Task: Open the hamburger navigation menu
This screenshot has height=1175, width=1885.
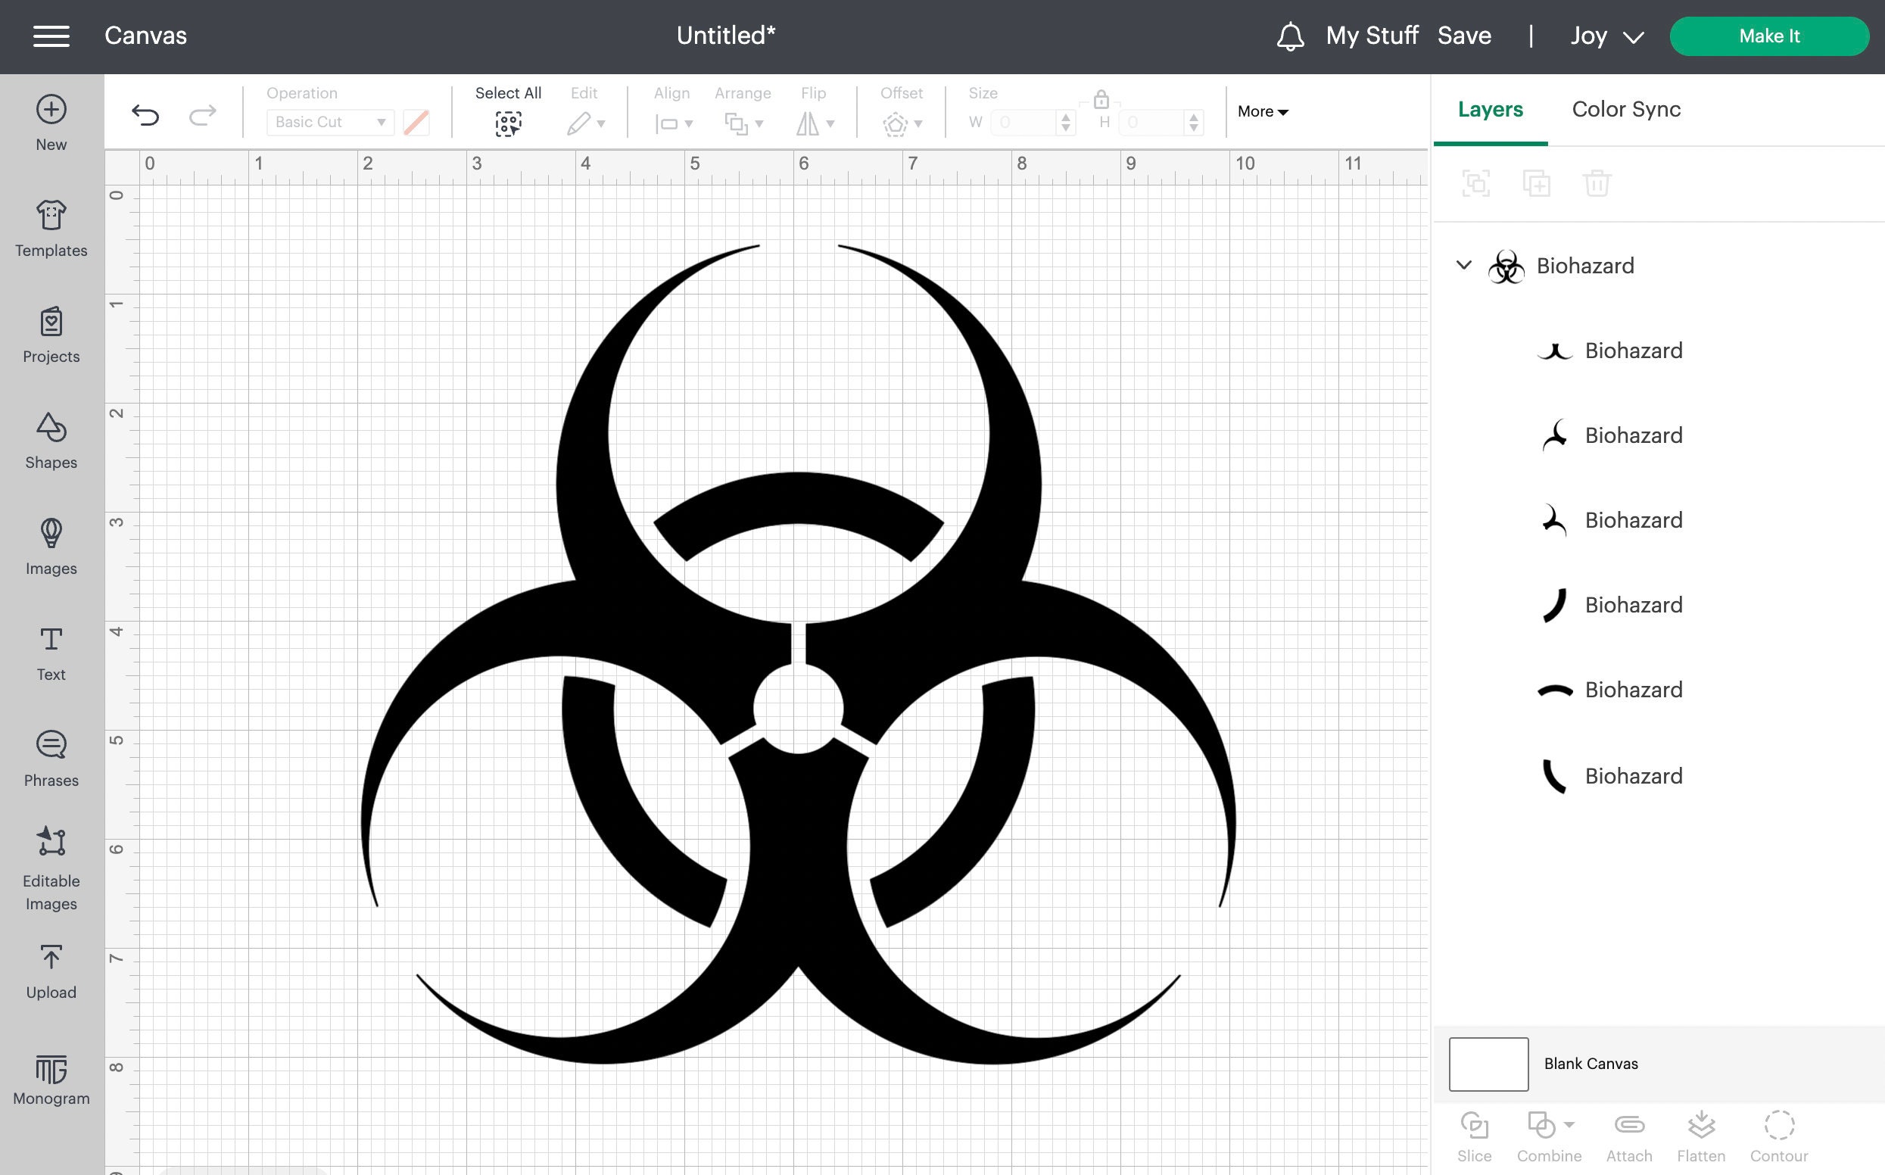Action: point(51,36)
